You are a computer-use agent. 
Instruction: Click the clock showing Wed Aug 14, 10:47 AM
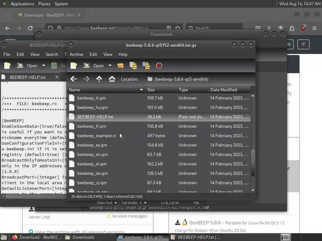coord(300,4)
